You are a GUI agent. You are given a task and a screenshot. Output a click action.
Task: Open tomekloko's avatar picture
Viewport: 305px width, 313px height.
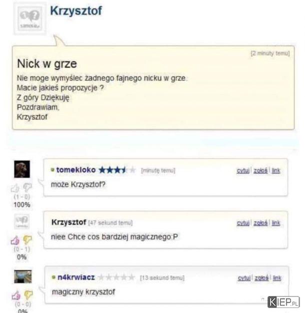tap(22, 169)
